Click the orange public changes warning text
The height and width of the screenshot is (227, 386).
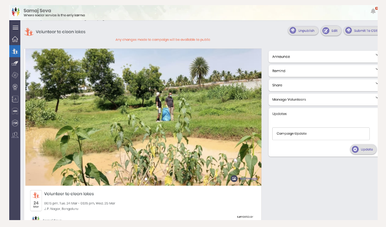(163, 40)
